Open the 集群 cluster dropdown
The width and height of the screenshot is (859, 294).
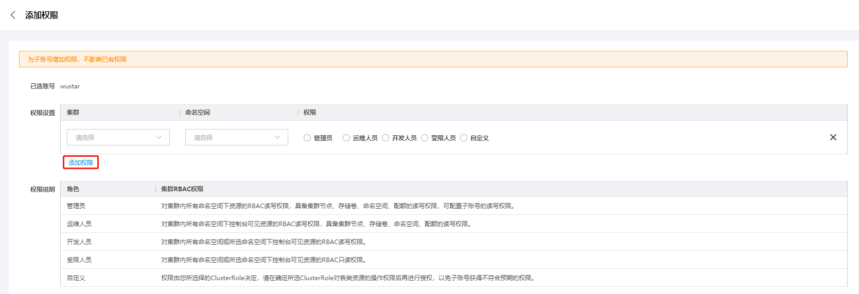click(x=118, y=137)
